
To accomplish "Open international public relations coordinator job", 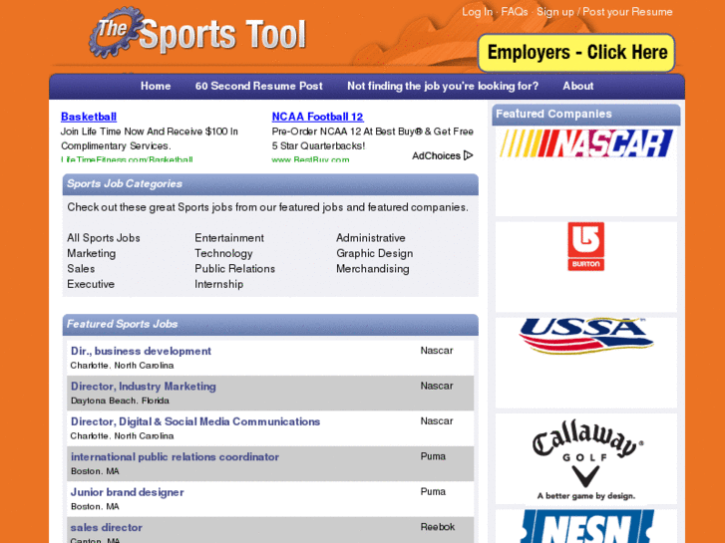I will 175,456.
